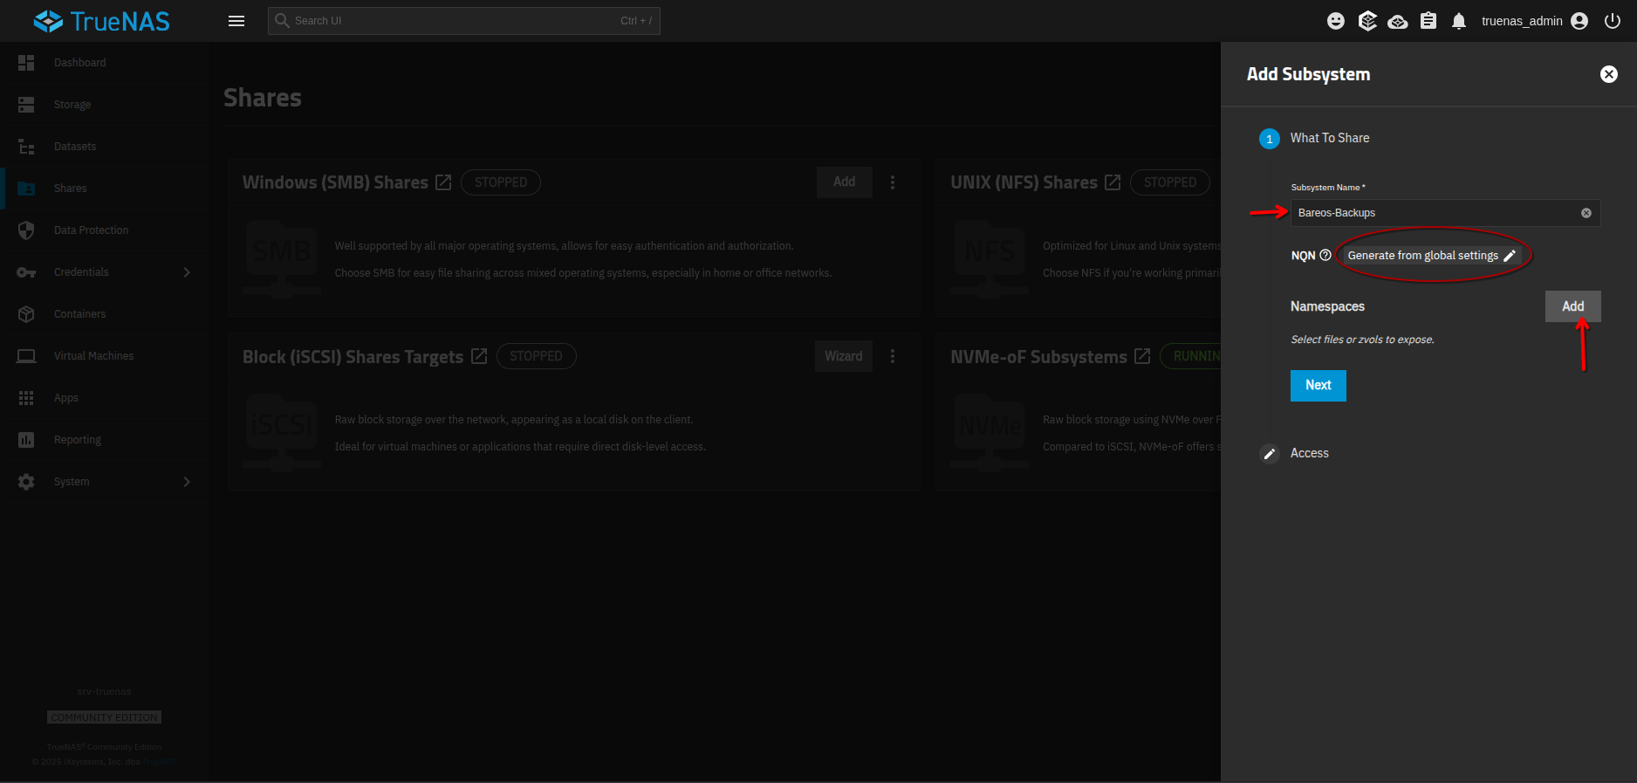Click the Dashboard sidebar icon
Screen dimensions: 1637x783
[x=26, y=63]
